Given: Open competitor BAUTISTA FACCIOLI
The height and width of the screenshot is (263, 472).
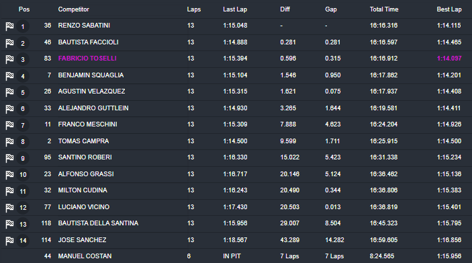Looking at the screenshot, I should click(x=88, y=42).
